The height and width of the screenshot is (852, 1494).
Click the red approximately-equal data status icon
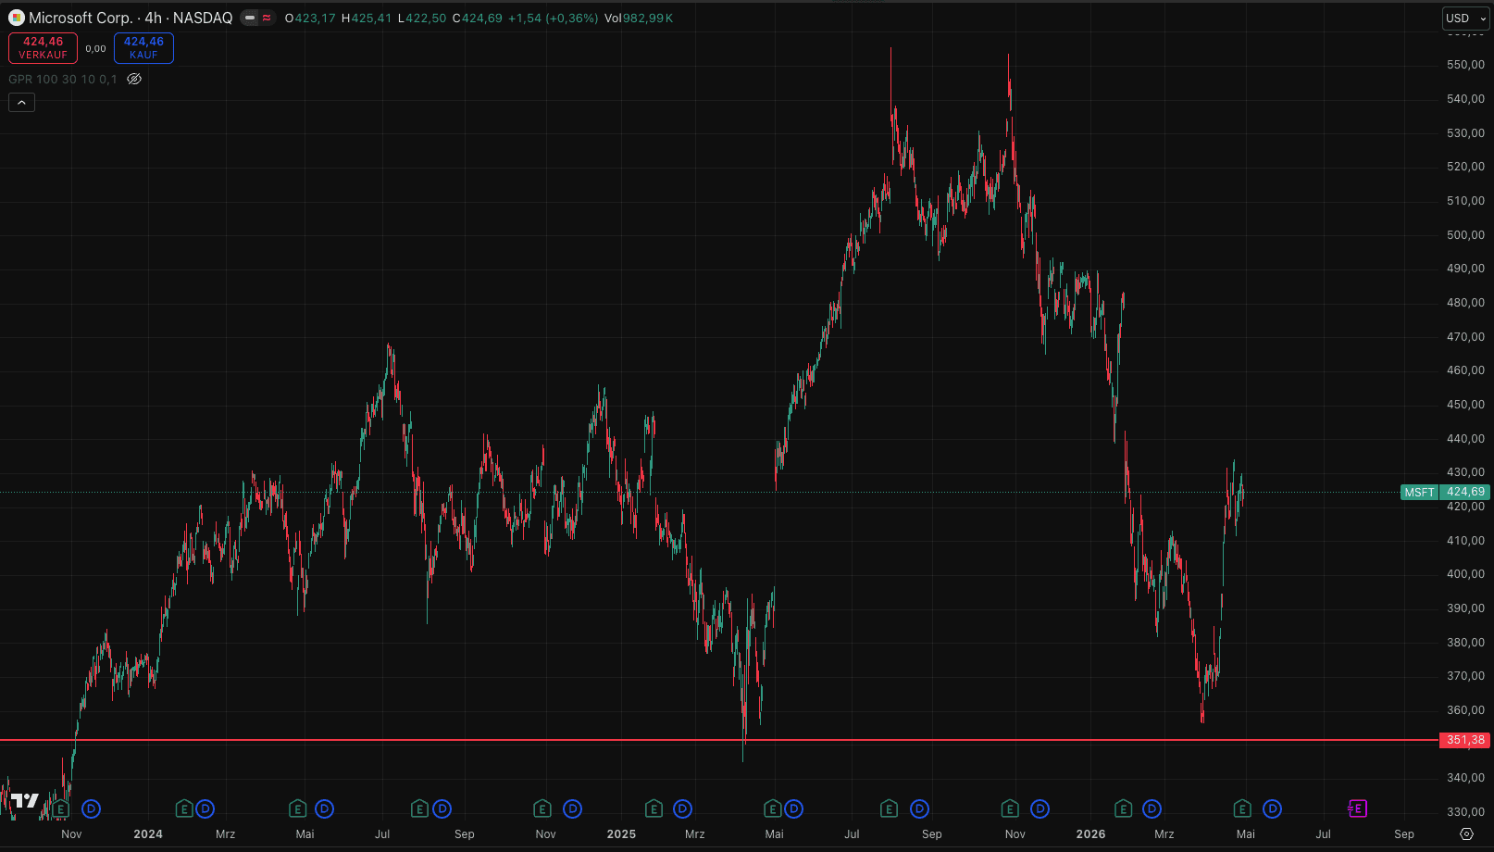click(268, 18)
